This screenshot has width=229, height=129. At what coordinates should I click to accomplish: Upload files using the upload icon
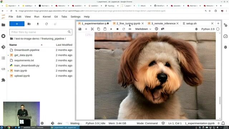(x=38, y=24)
